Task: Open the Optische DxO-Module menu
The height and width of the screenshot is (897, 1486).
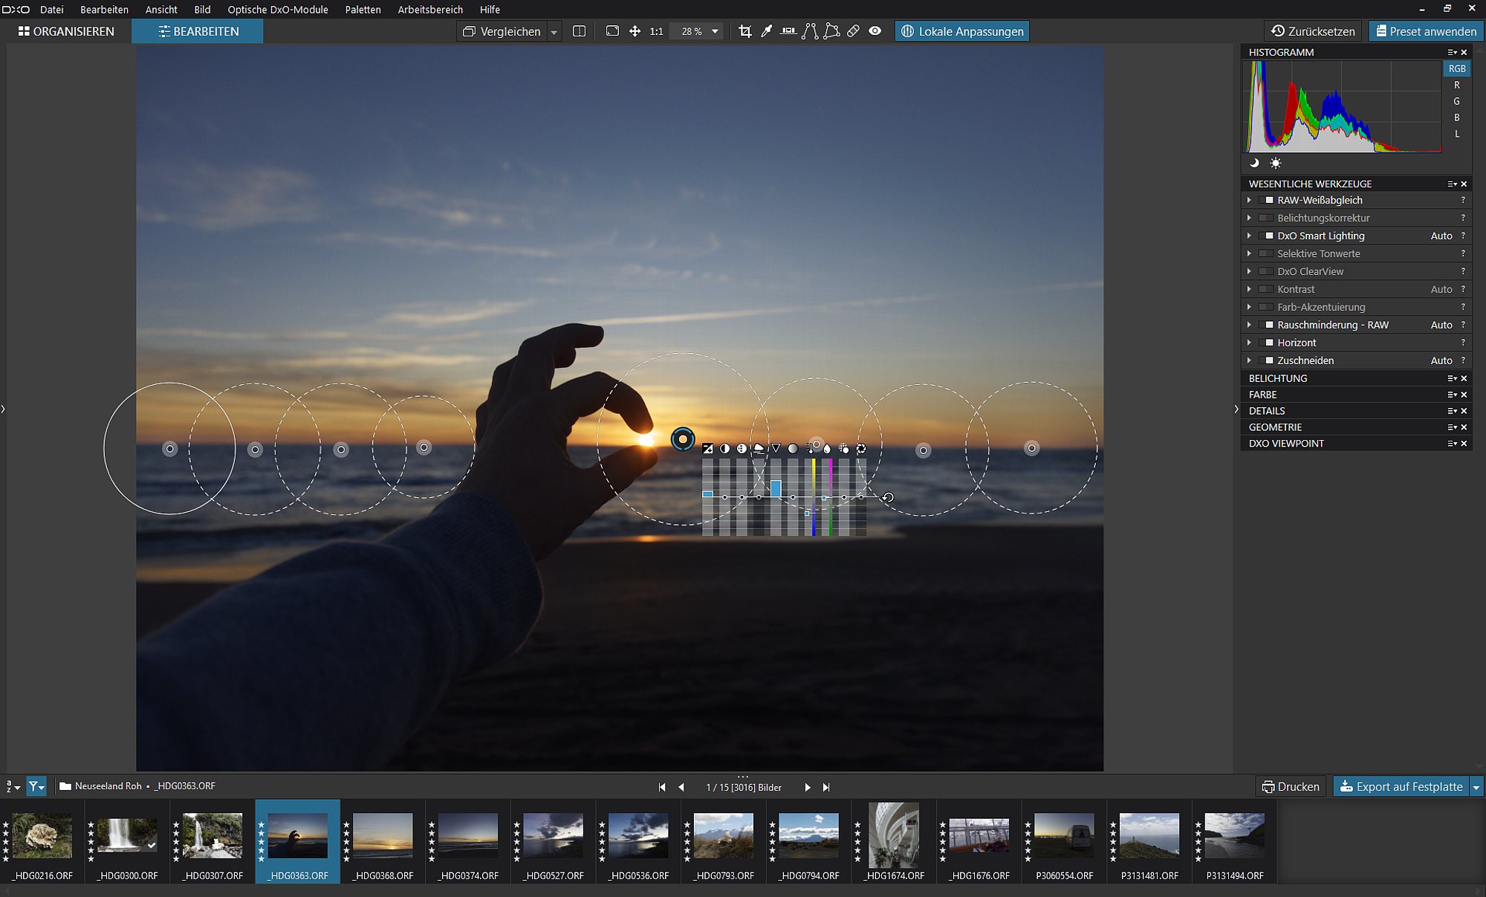Action: (x=278, y=10)
